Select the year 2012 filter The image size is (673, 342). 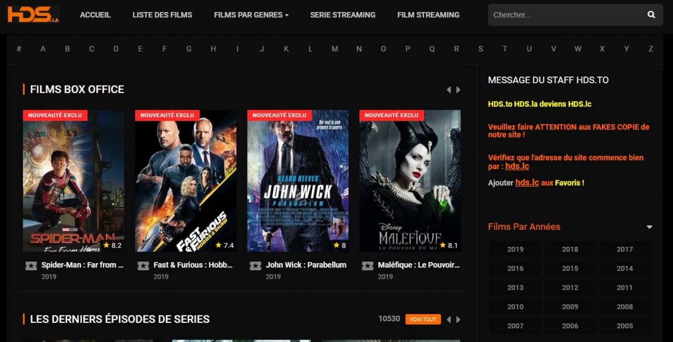(x=570, y=288)
